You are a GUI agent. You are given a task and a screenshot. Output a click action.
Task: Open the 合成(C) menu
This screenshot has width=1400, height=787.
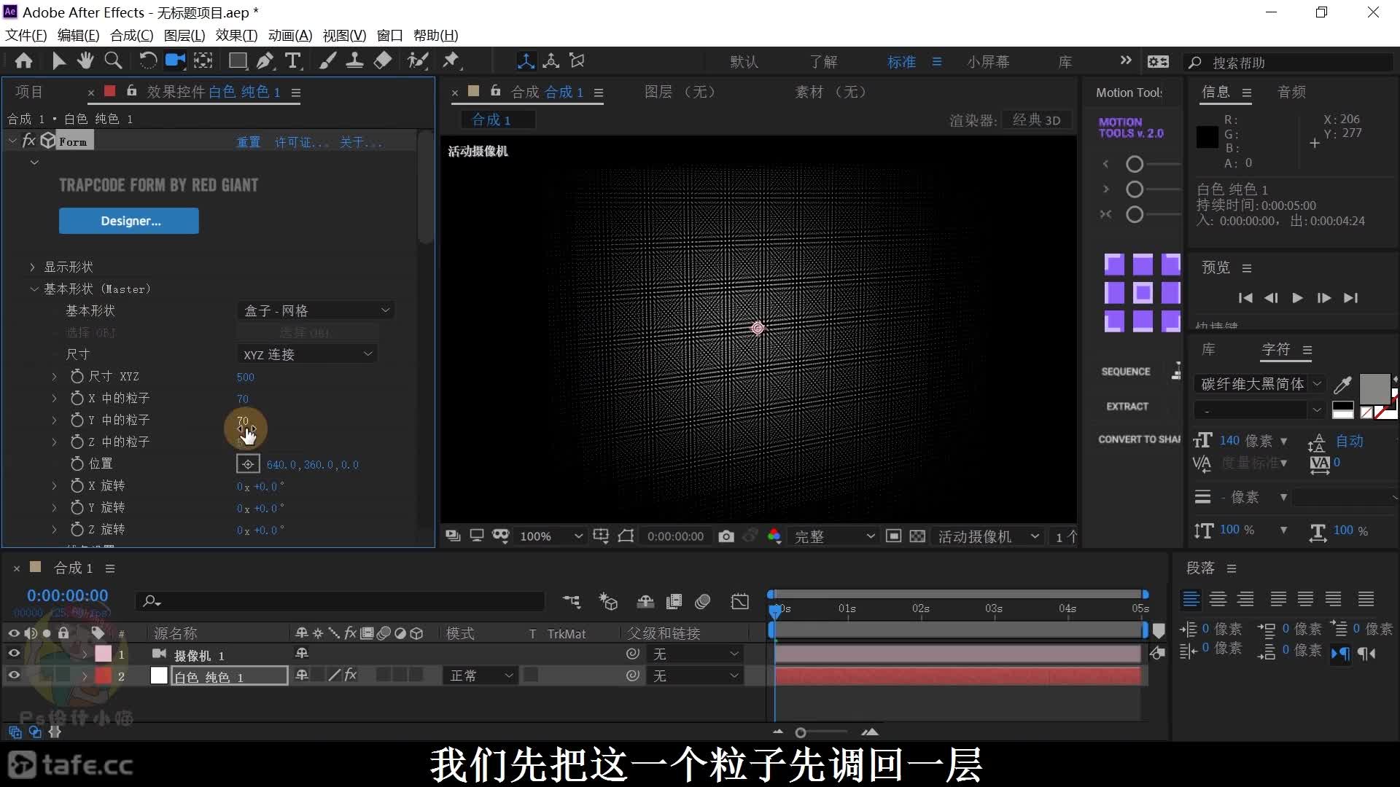[131, 35]
